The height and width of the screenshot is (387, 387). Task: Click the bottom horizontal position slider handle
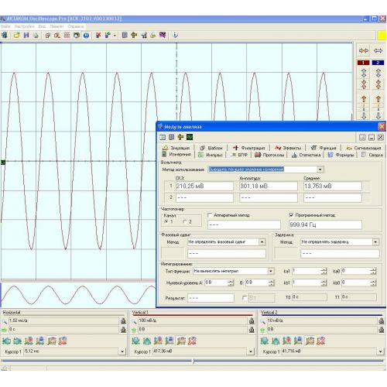tap(193, 361)
